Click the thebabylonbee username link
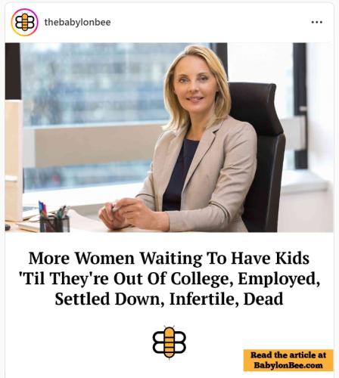339x378 pixels. (x=77, y=22)
